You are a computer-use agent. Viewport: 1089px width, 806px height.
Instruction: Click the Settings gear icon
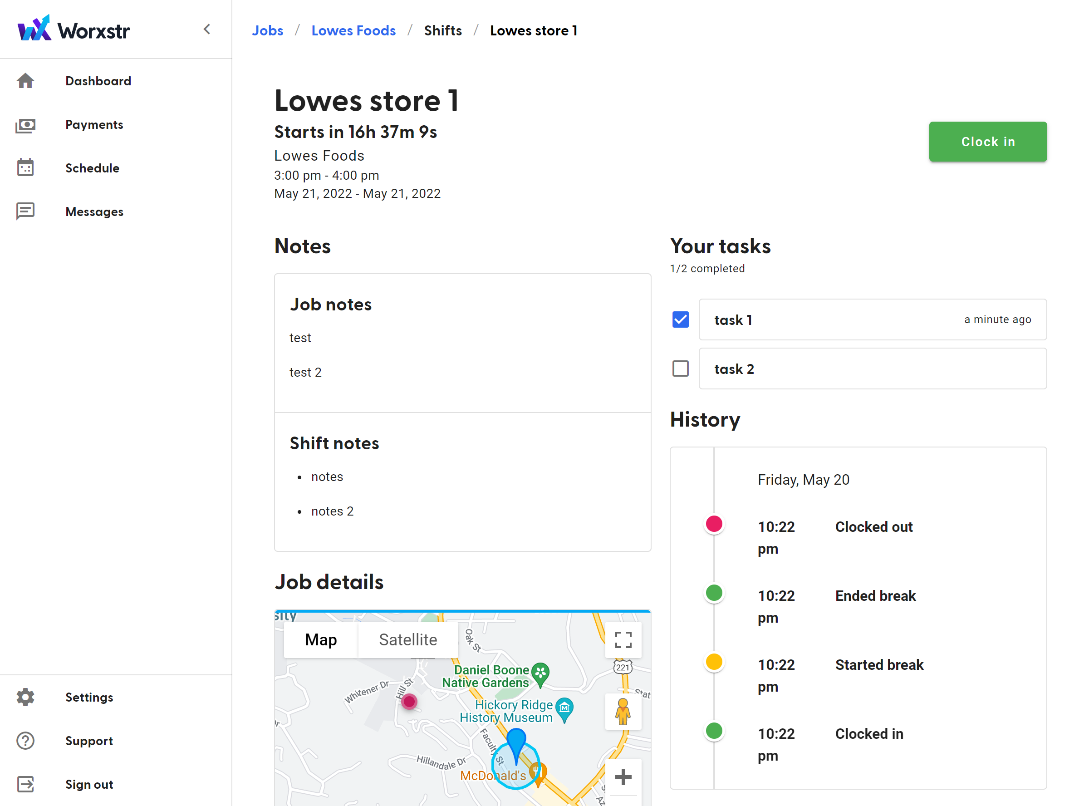pos(25,697)
